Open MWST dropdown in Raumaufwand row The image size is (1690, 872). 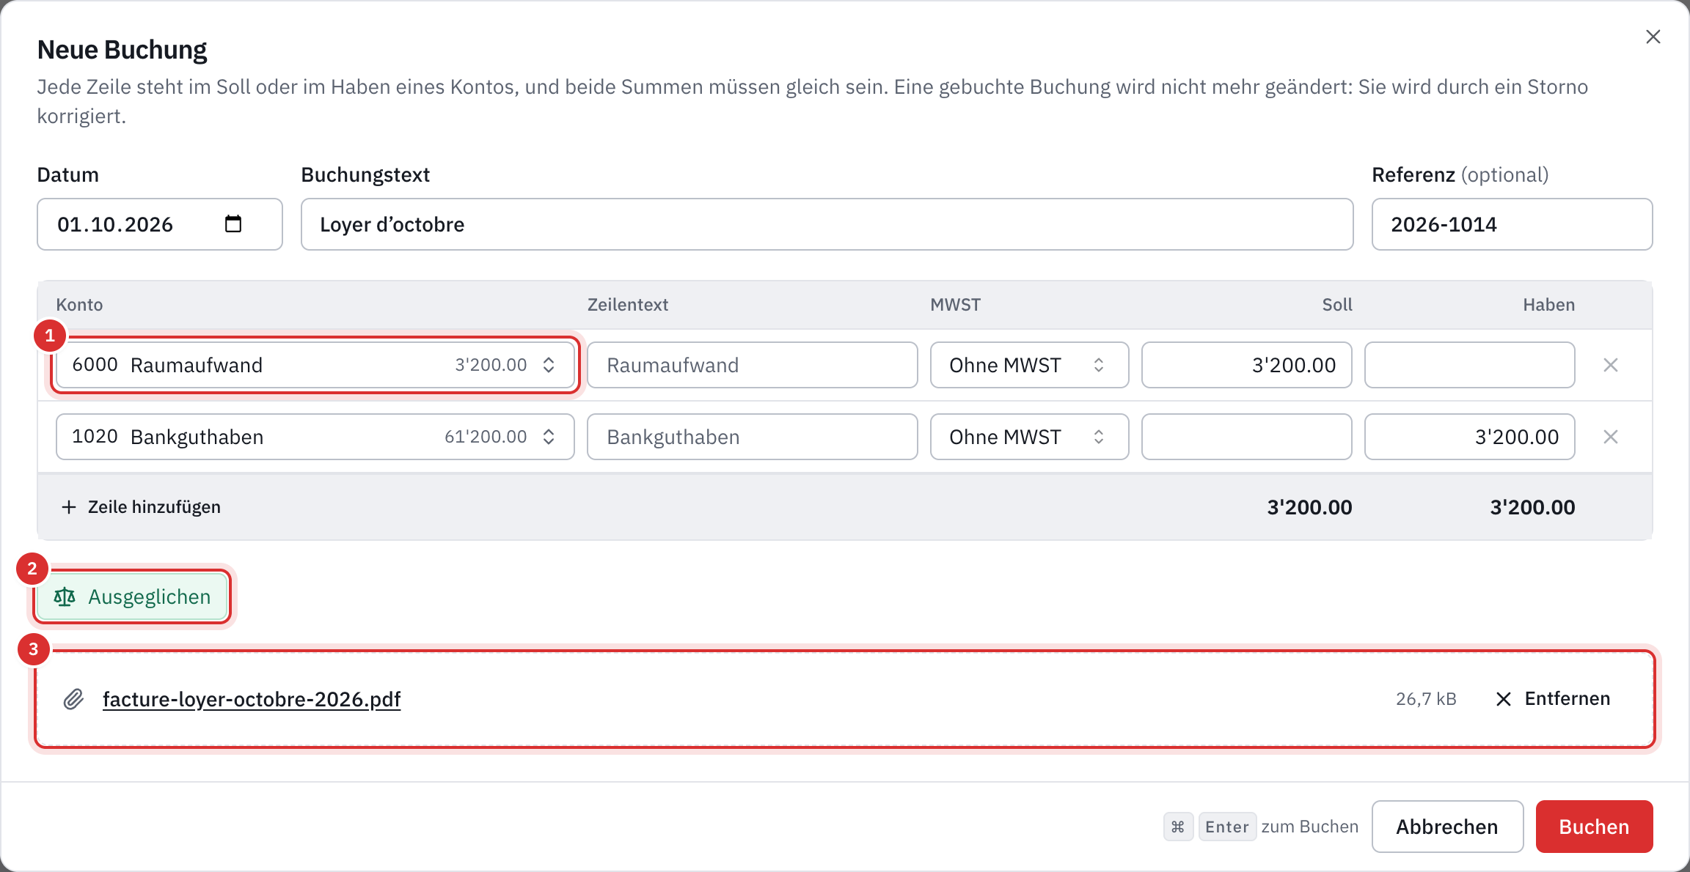coord(1029,365)
